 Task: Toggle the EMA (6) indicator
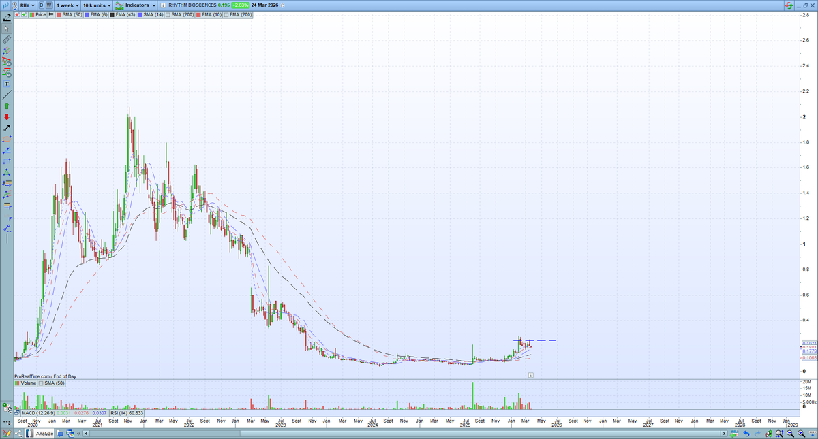(95, 15)
